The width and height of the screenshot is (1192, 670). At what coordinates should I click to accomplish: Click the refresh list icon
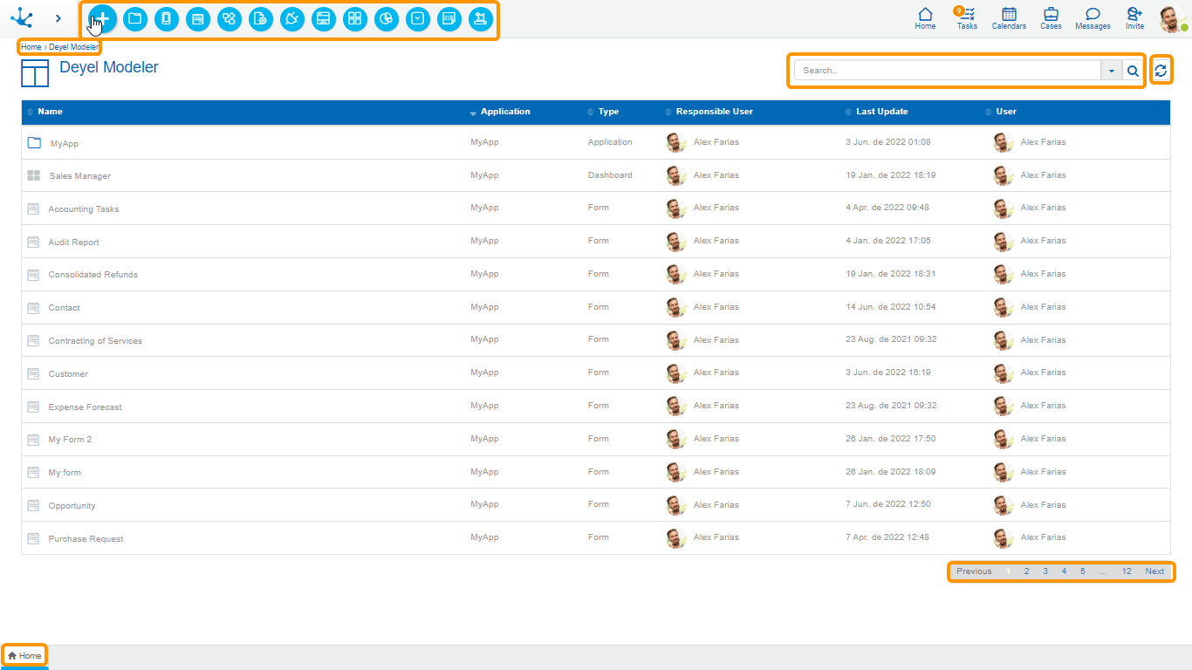tap(1161, 71)
